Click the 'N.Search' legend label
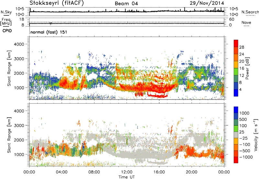Viewport: 259px width, 179px height. click(x=250, y=12)
